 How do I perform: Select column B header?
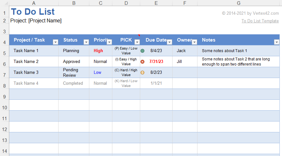point(74,3)
